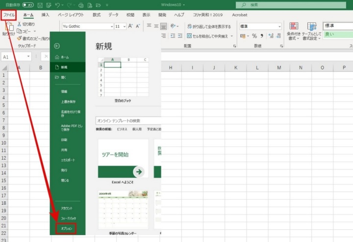This screenshot has height=242, width=353.
Task: Open オプション in the backstage menu
Action: [x=66, y=228]
